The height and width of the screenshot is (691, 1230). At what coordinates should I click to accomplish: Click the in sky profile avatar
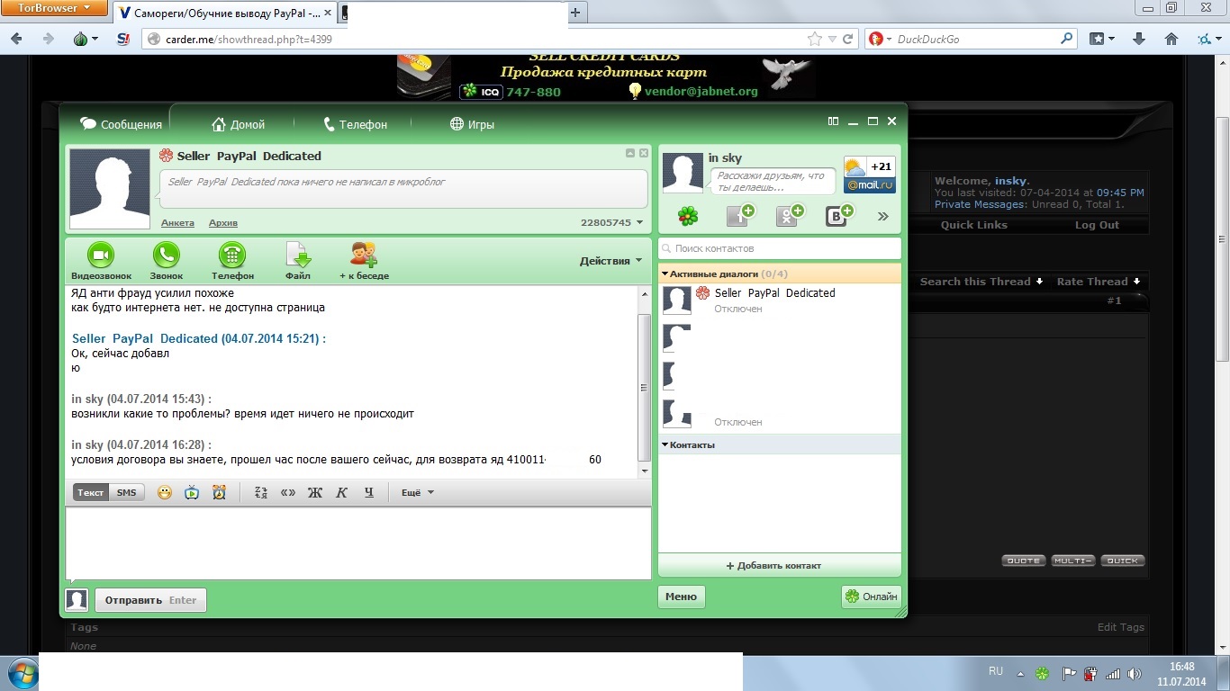(683, 173)
